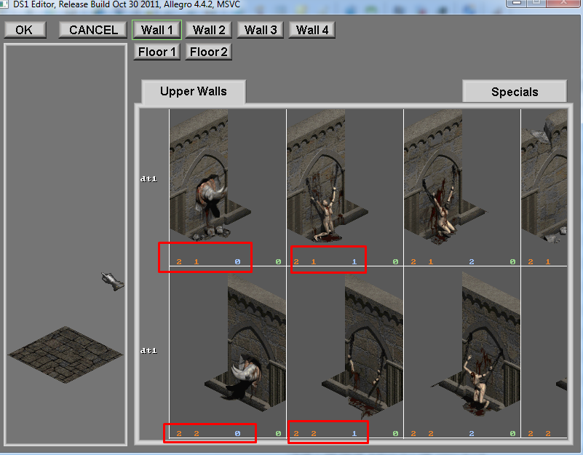Click blue index 2 under third top tile
The height and width of the screenshot is (455, 583).
click(472, 262)
